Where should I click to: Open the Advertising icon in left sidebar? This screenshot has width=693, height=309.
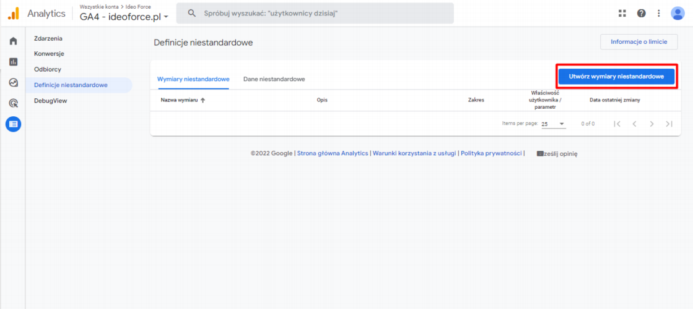(13, 103)
